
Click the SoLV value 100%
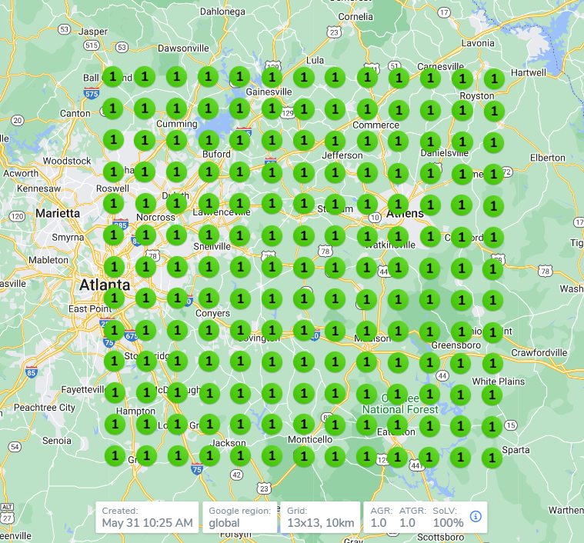pos(449,523)
